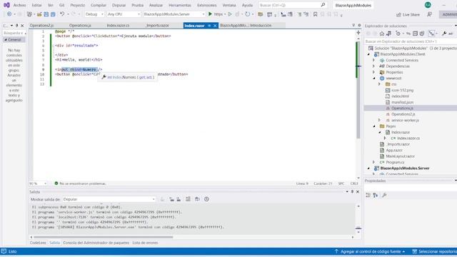
Task: Click the bookmark icon in the toolbar
Action: coord(315,14)
